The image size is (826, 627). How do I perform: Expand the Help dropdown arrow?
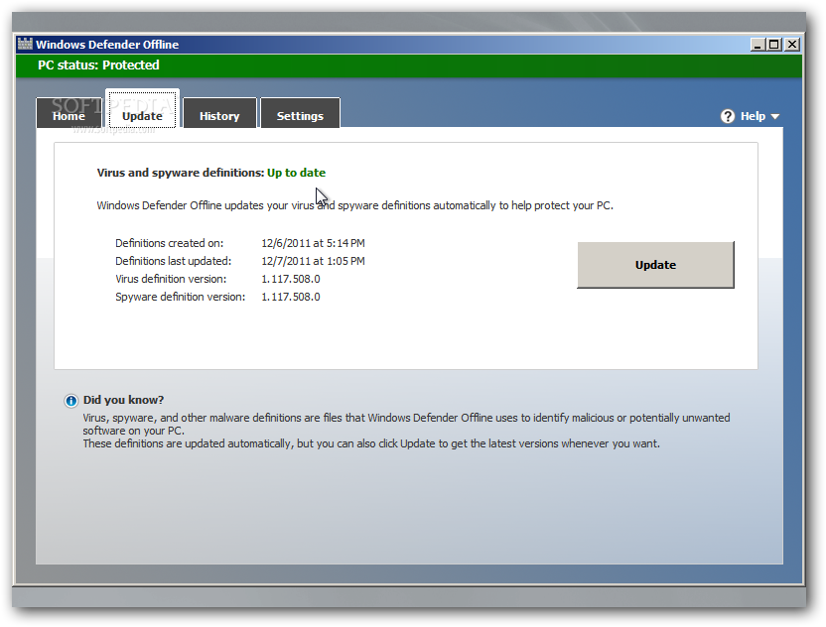coord(775,117)
